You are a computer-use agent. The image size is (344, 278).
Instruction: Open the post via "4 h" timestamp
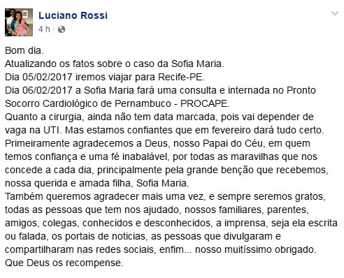(x=44, y=29)
